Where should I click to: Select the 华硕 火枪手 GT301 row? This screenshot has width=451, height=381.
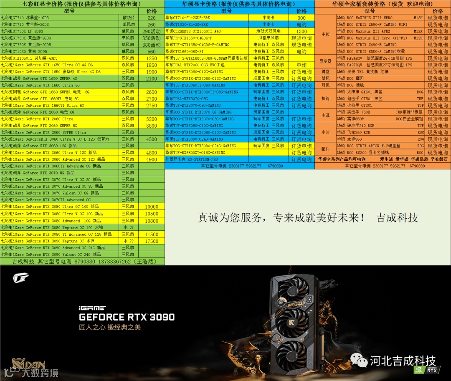[x=393, y=106]
